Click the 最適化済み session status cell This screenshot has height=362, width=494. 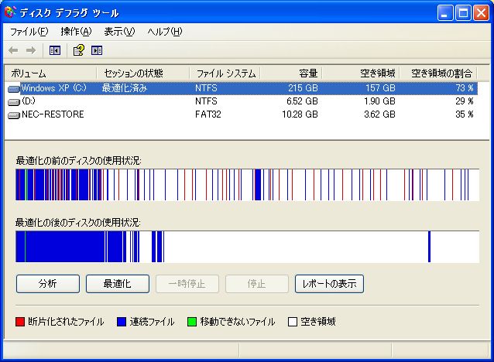(x=125, y=88)
